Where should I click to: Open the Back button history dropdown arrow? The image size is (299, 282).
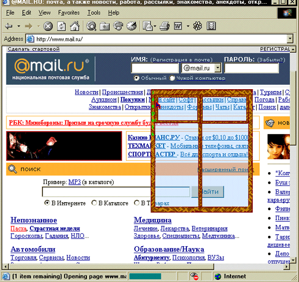click(x=18, y=26)
